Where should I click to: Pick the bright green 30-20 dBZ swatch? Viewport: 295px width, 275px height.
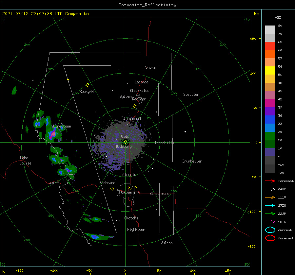[x=270, y=136]
